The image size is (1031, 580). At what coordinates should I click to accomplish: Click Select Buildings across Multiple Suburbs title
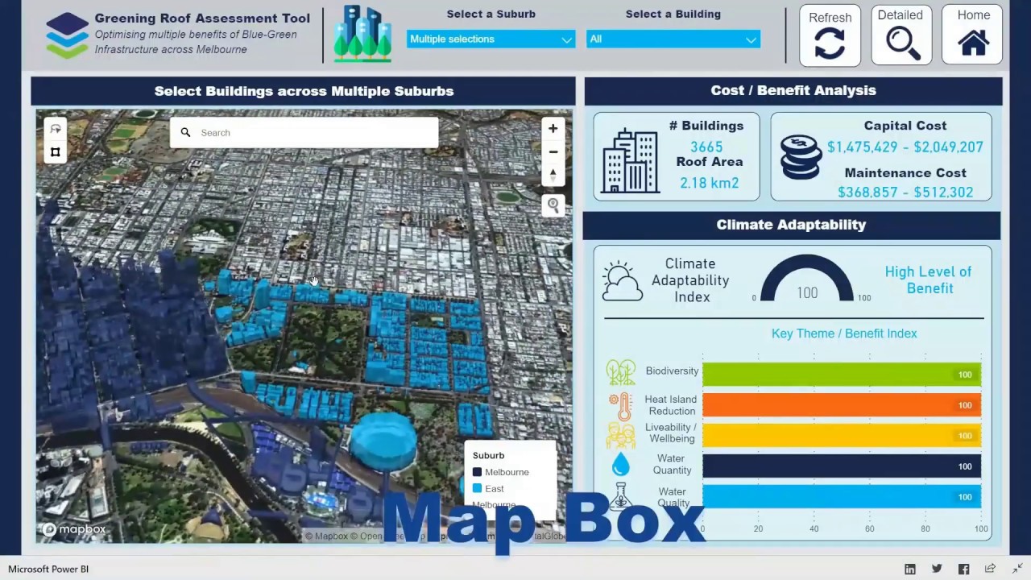304,91
